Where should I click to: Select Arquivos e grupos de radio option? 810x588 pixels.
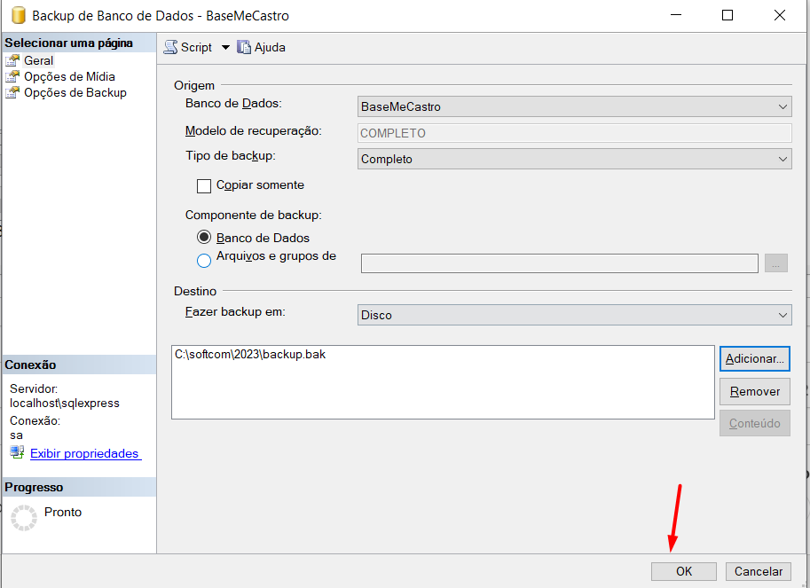click(204, 260)
